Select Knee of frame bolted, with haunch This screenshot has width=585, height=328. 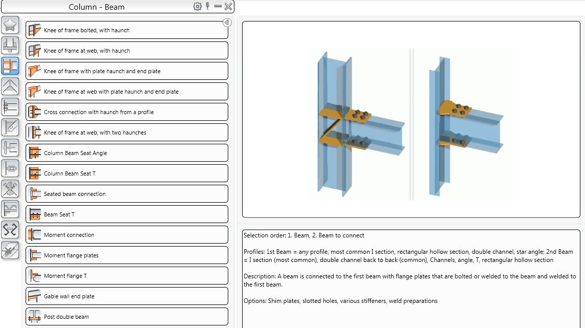pos(127,30)
